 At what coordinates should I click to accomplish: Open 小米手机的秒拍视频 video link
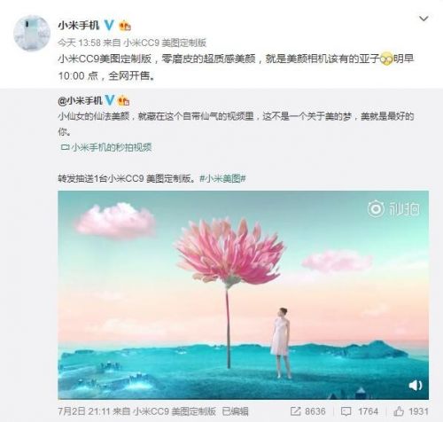[x=106, y=147]
